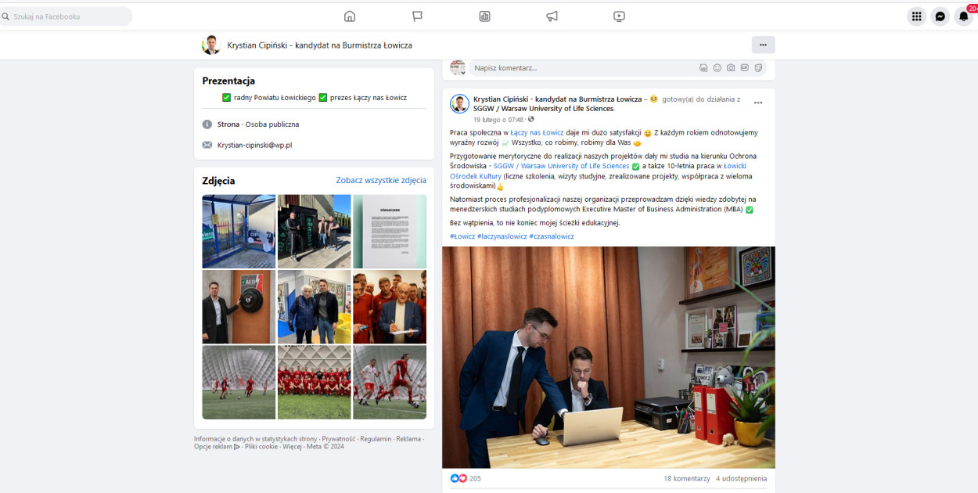The image size is (978, 493).
Task: Open team group photo in red jerseys
Action: (315, 383)
